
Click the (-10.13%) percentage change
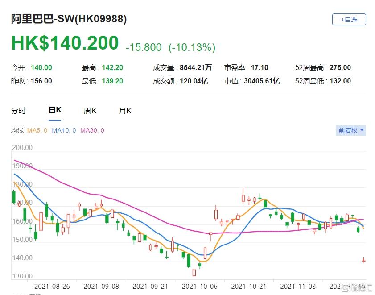click(x=192, y=47)
